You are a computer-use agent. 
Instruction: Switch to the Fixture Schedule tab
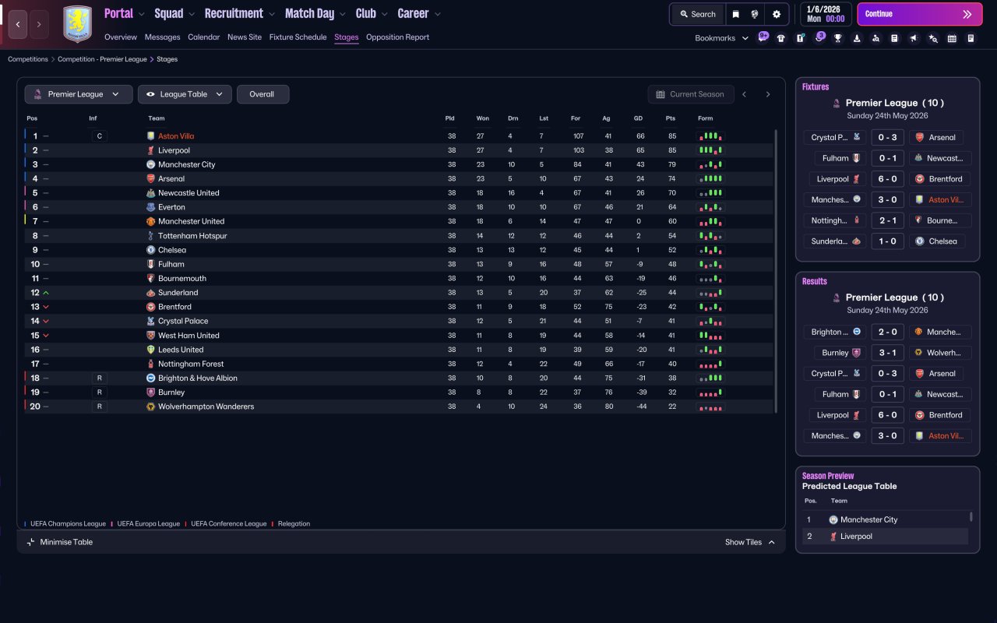tap(298, 37)
